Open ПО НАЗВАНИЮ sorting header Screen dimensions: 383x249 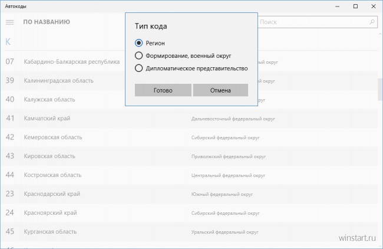click(x=47, y=22)
